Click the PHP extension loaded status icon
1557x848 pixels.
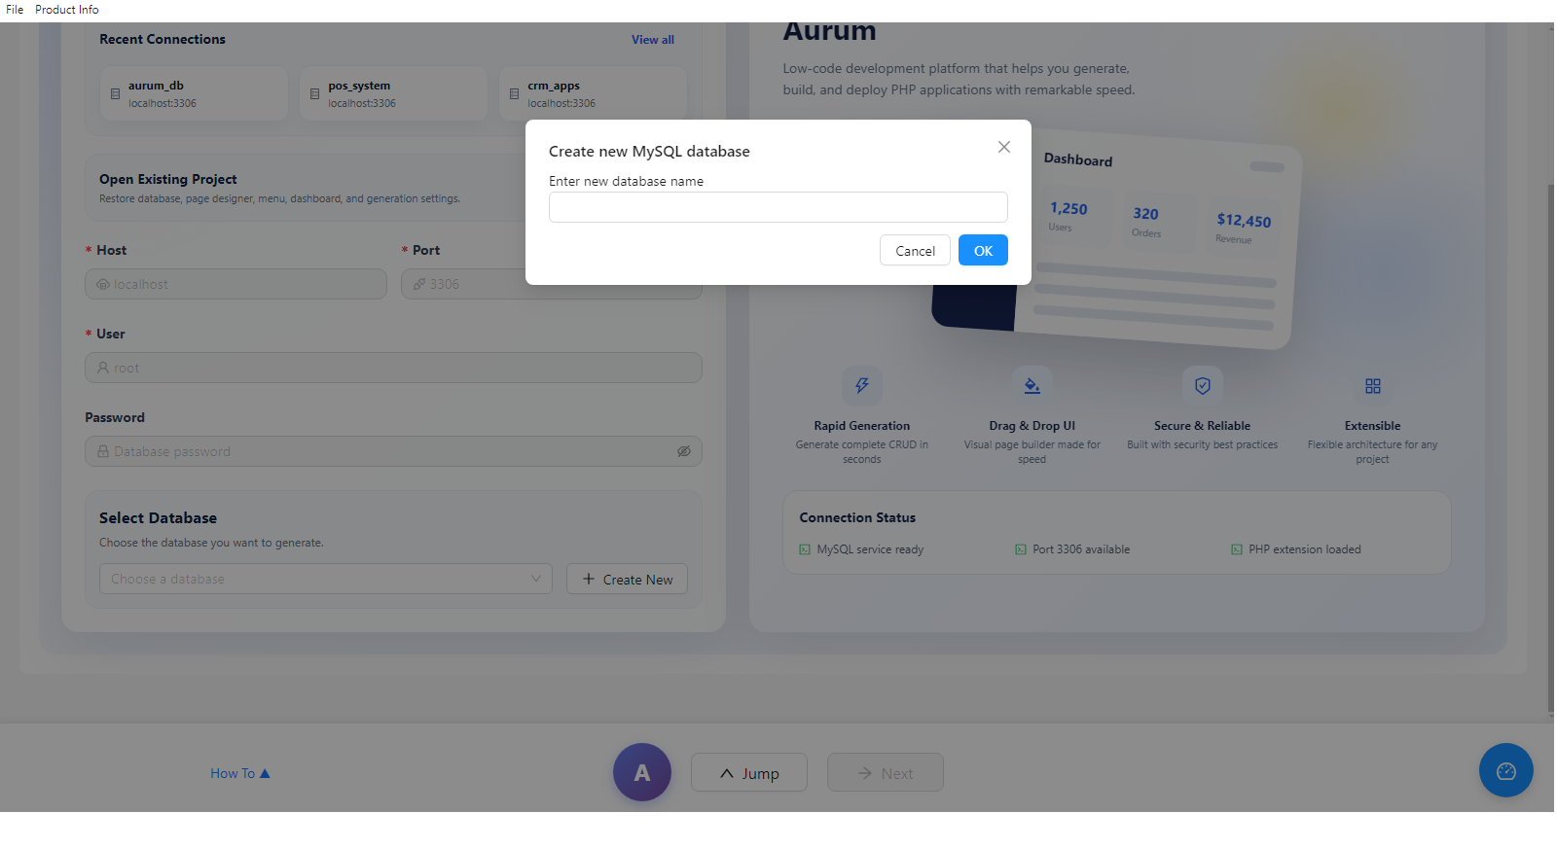point(1237,549)
